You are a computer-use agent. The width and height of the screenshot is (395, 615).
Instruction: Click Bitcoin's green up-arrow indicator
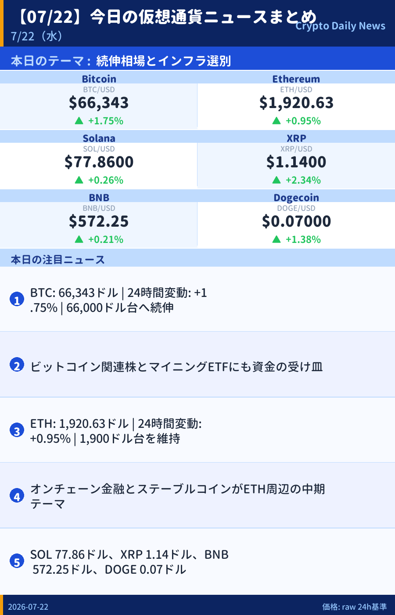(79, 120)
